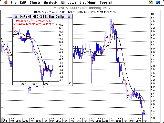Click the Bar Daily window size box
Viewport: 164px width, 123px height.
71,84
